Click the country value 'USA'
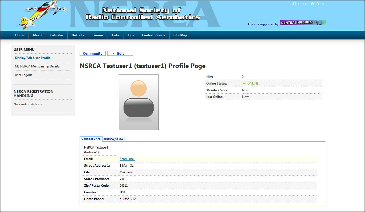 pos(123,192)
